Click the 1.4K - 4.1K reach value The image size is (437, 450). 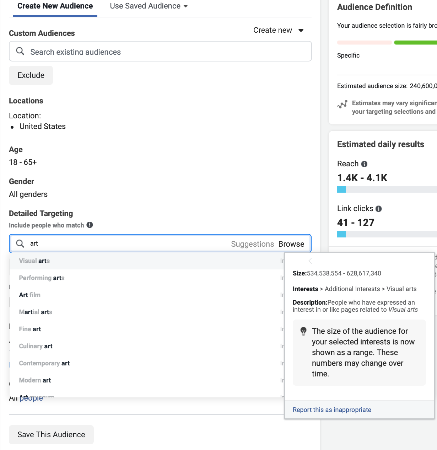coord(362,178)
